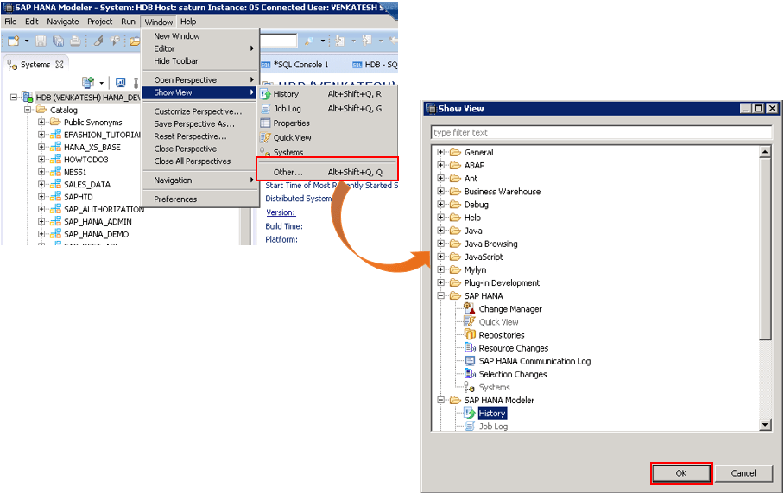Image resolution: width=784 pixels, height=494 pixels.
Task: Expand the Business Warehouse folder
Action: [x=440, y=191]
